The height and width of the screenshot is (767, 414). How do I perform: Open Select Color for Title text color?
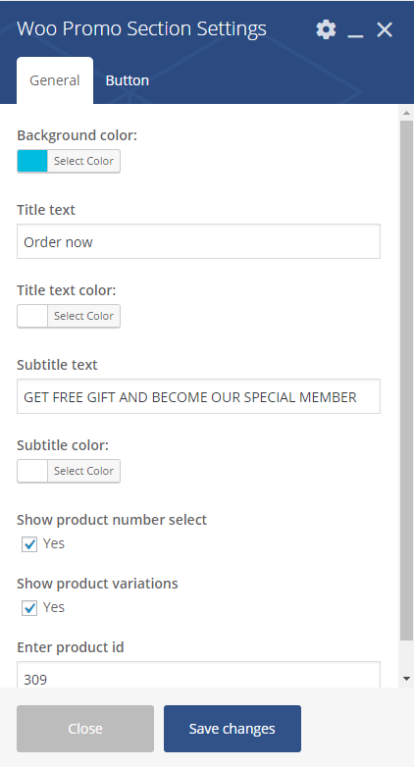(83, 316)
